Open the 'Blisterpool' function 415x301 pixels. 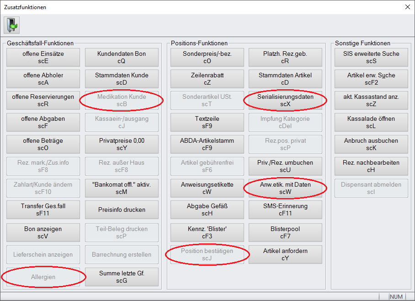point(285,232)
